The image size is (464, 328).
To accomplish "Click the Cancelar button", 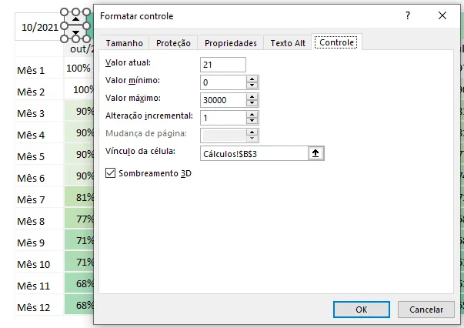I will coord(426,310).
